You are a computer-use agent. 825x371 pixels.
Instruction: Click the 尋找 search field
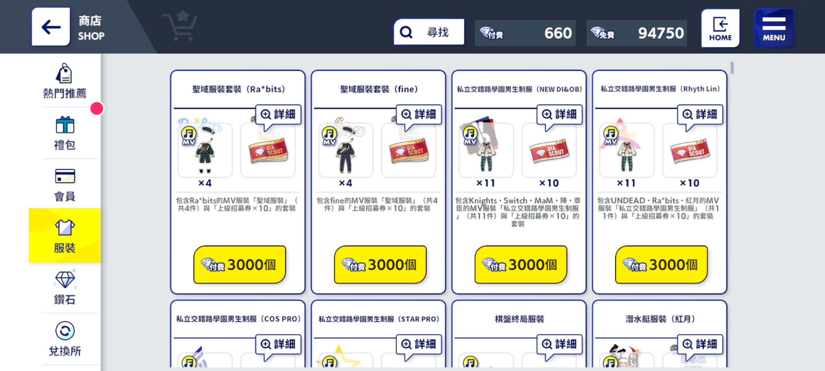429,32
